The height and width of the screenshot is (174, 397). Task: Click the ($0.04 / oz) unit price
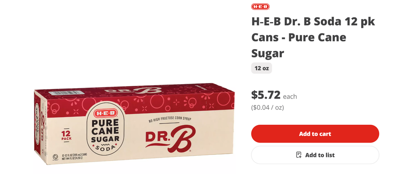[x=267, y=107]
